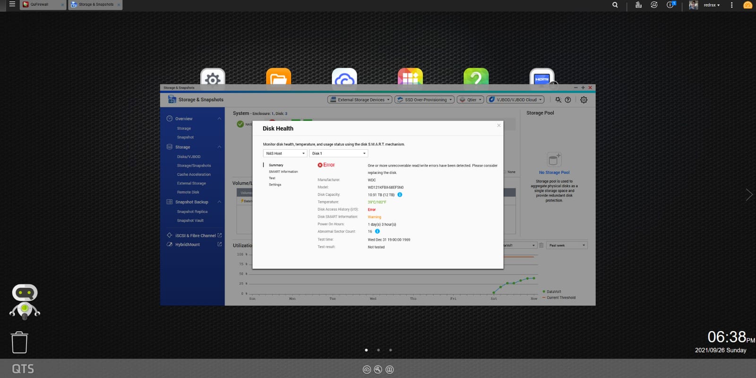Collapse the Snapshot Backup sidebar section
Screen dimensions: 756x378
(219, 202)
